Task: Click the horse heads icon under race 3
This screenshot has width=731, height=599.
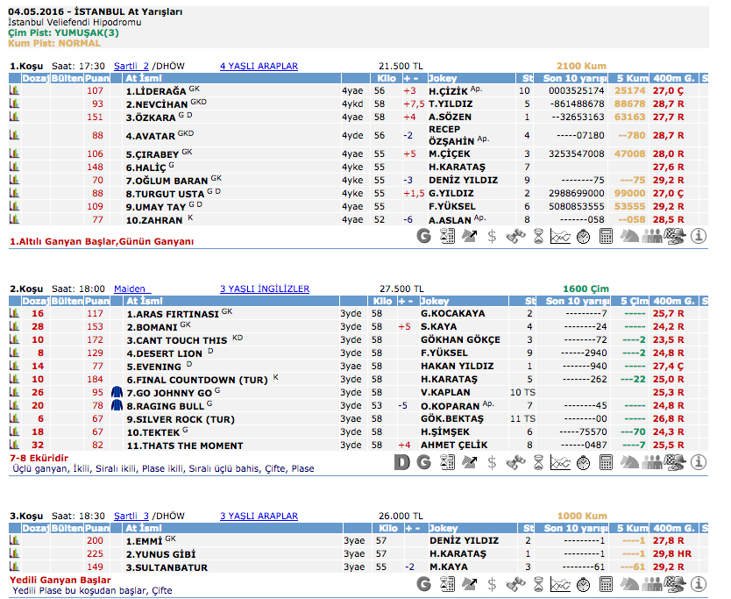Action: 629,582
